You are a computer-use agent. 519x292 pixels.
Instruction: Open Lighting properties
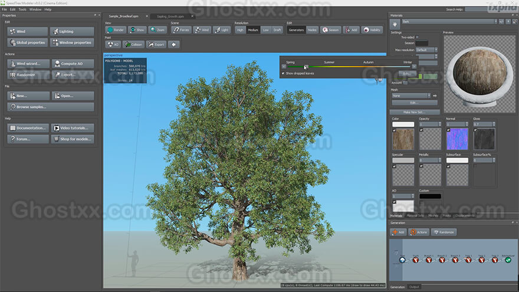(72, 31)
